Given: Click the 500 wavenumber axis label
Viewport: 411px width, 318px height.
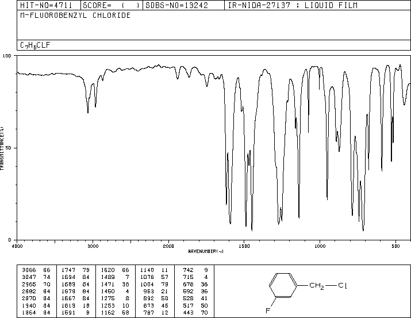Looking at the screenshot, I should pos(395,246).
